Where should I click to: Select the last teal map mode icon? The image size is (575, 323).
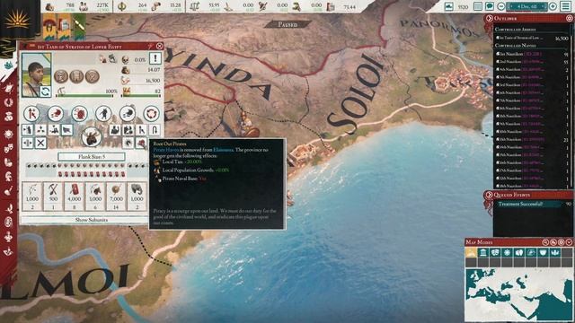point(555,253)
